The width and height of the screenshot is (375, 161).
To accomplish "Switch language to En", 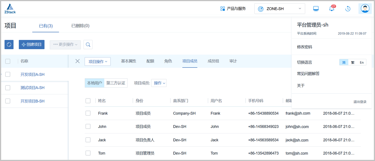I will [x=361, y=63].
